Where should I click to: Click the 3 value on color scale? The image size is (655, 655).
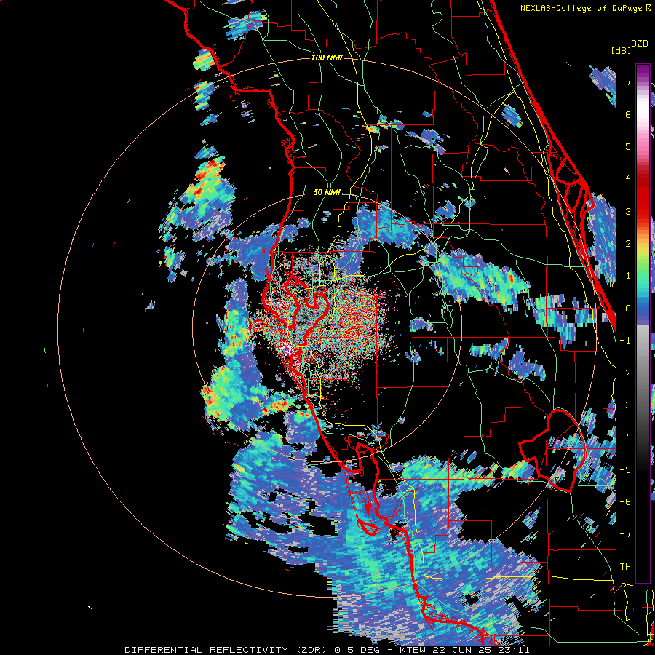click(x=628, y=211)
